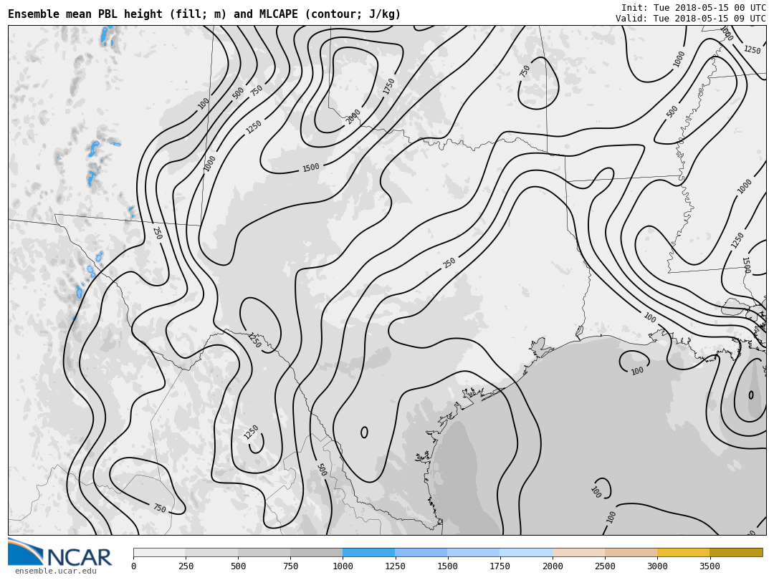774x580 pixels.
Task: Open the ensemble.ucar.edu link
Action: (55, 571)
